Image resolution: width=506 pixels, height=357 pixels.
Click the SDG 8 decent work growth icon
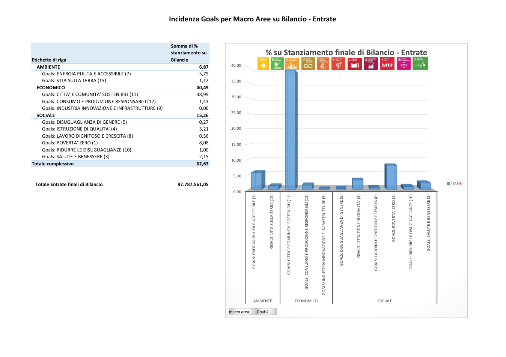point(371,64)
